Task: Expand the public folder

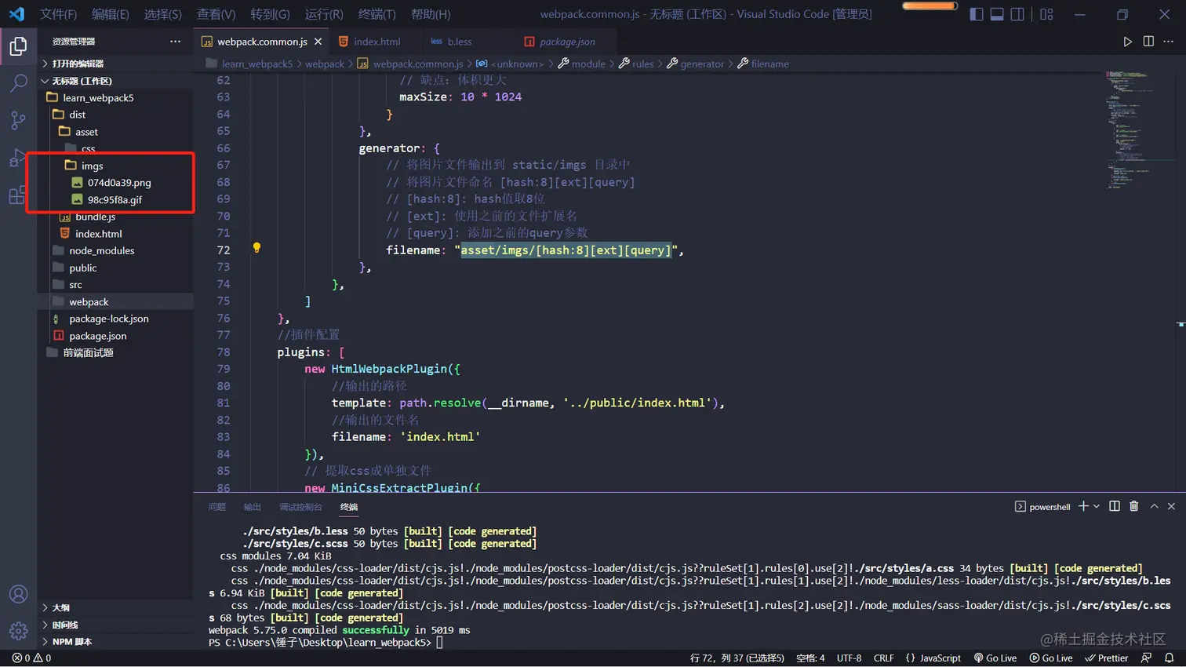Action: (115, 268)
